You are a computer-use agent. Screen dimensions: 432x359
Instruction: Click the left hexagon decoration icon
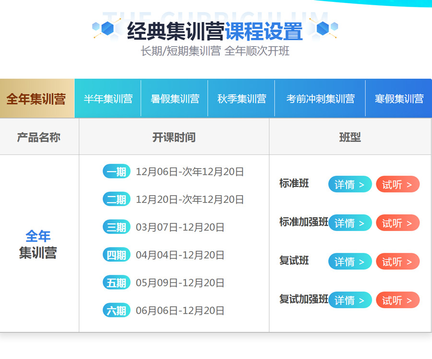pyautogui.click(x=106, y=30)
